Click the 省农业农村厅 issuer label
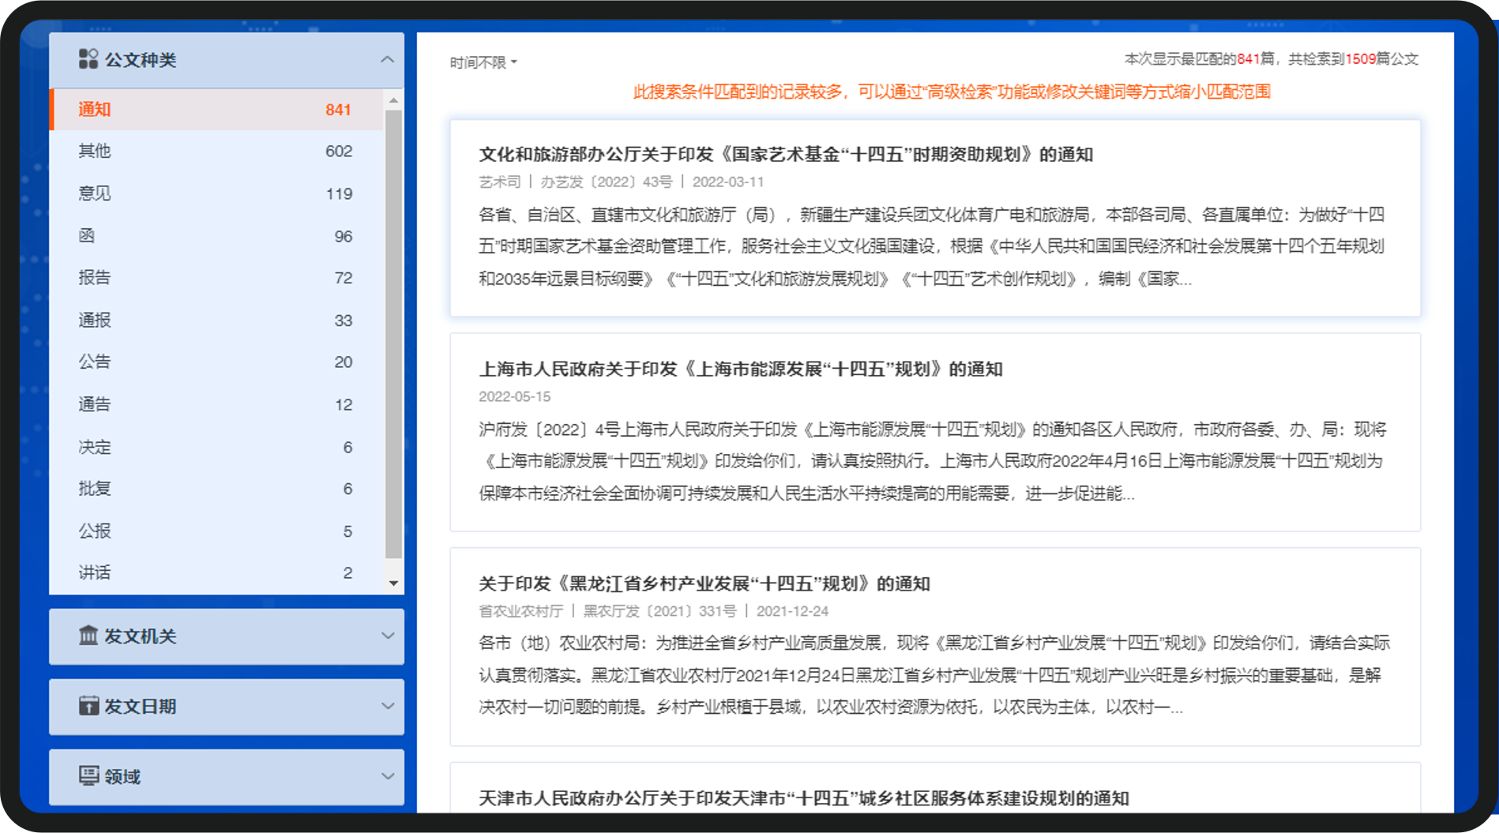The image size is (1499, 833). pyautogui.click(x=520, y=611)
